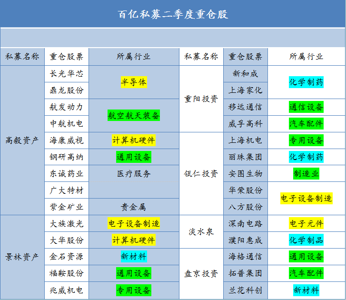Click the green 通信设备 industry label
Viewport: 346px width, 300px height.
tap(306, 107)
